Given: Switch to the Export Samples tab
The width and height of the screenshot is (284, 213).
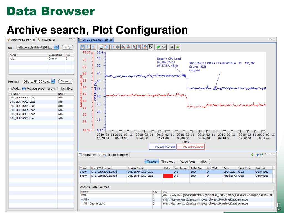Looking at the screenshot, I should click(x=116, y=155).
